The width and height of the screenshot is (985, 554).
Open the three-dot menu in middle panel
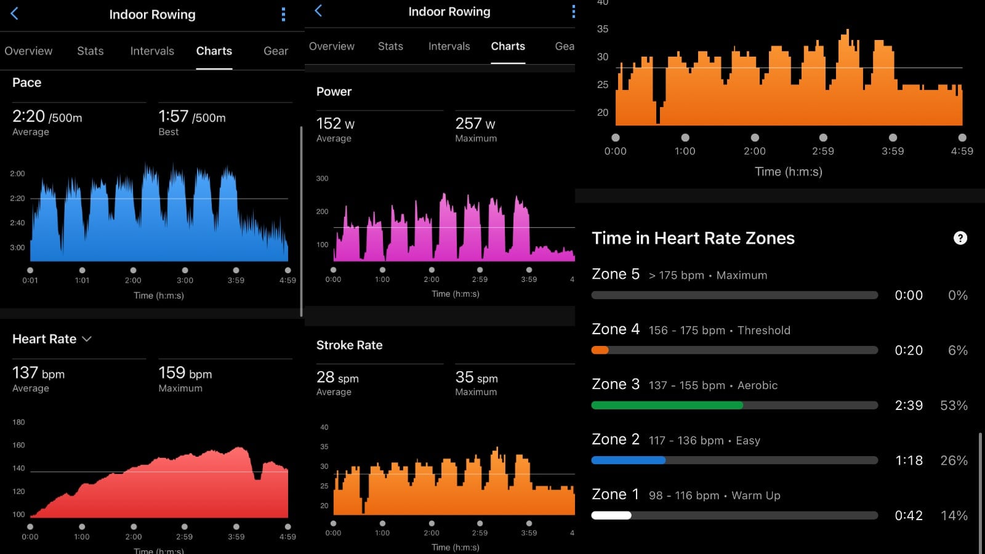tap(573, 12)
